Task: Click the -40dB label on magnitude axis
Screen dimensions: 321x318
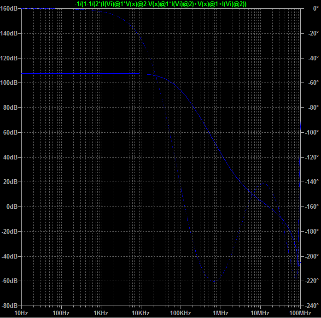Action: [x=10, y=256]
